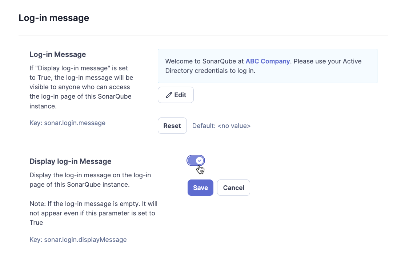Screen dimensions: 401x256
Task: Select the Log-in message page heading
Action: pyautogui.click(x=54, y=17)
